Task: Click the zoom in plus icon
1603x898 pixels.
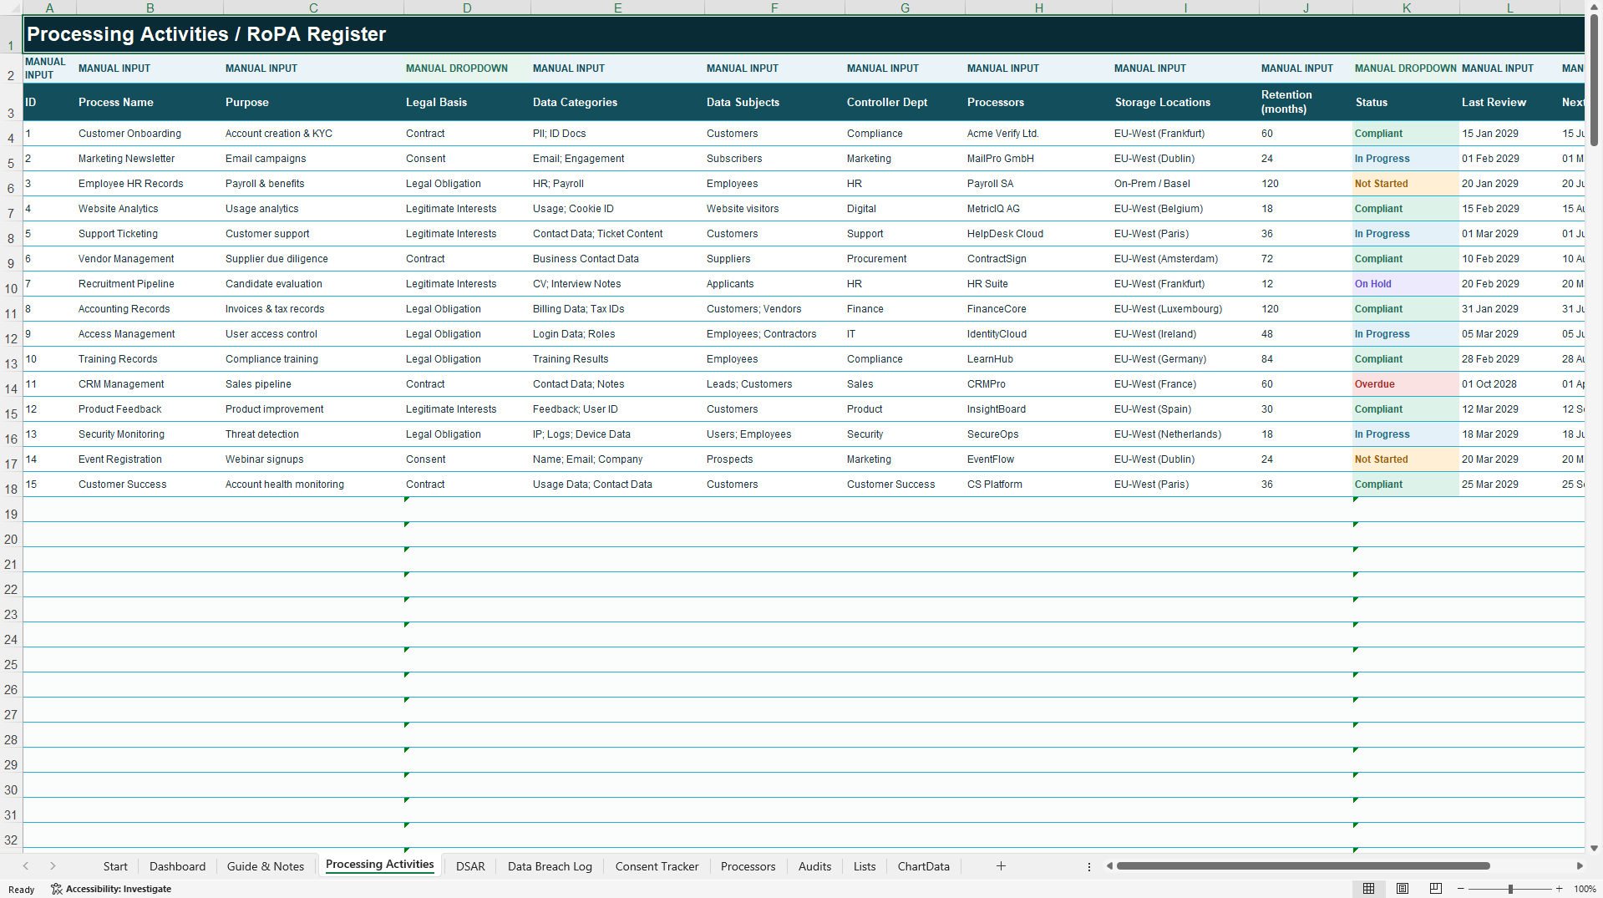Action: 1559,889
